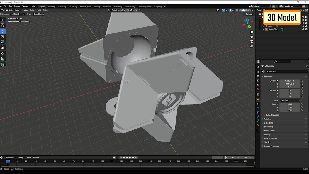The height and width of the screenshot is (174, 309).
Task: Click the pan view hand icon
Action: (252, 37)
